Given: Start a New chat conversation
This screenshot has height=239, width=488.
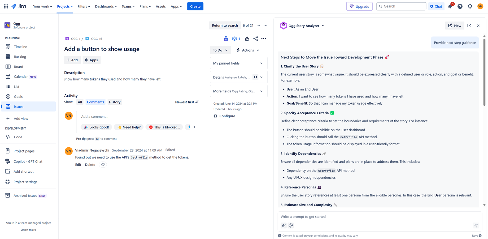Looking at the screenshot, I should 455,25.
